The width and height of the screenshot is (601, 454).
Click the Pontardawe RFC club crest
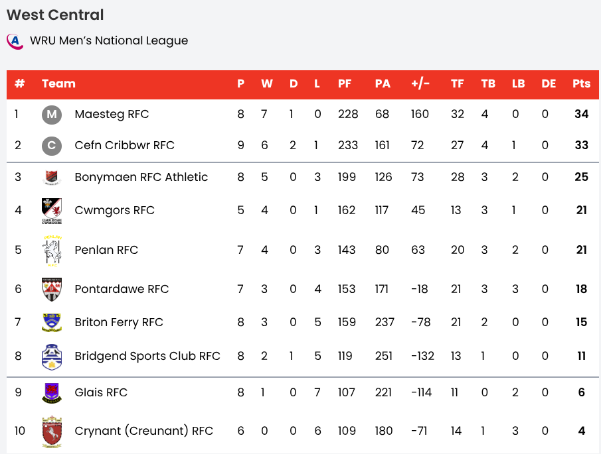tap(52, 289)
